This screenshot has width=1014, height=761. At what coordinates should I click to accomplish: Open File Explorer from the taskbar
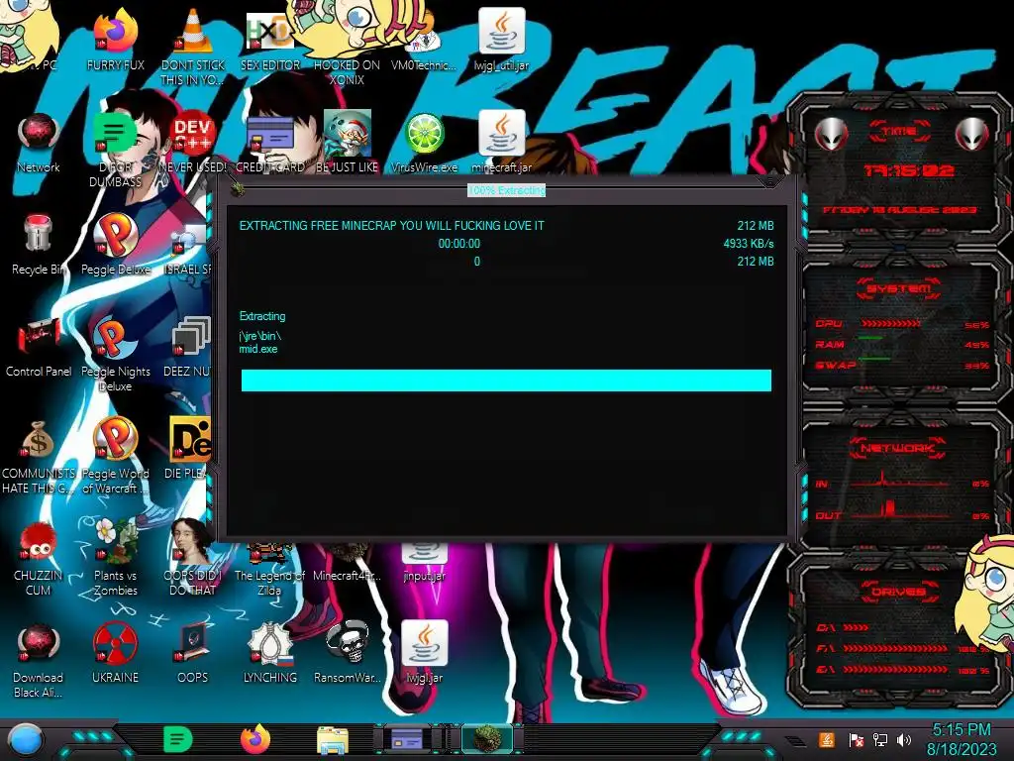pyautogui.click(x=333, y=740)
